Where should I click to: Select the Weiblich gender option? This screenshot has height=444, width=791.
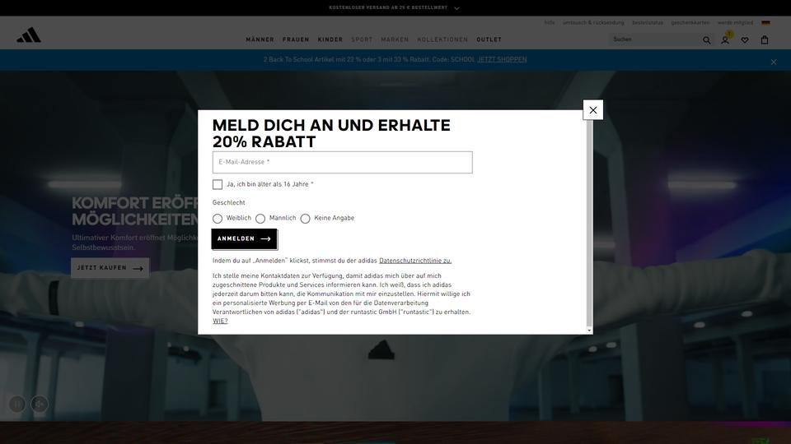click(x=218, y=219)
